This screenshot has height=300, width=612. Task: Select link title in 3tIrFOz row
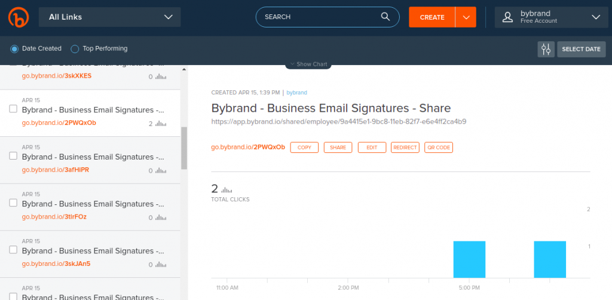(x=93, y=204)
